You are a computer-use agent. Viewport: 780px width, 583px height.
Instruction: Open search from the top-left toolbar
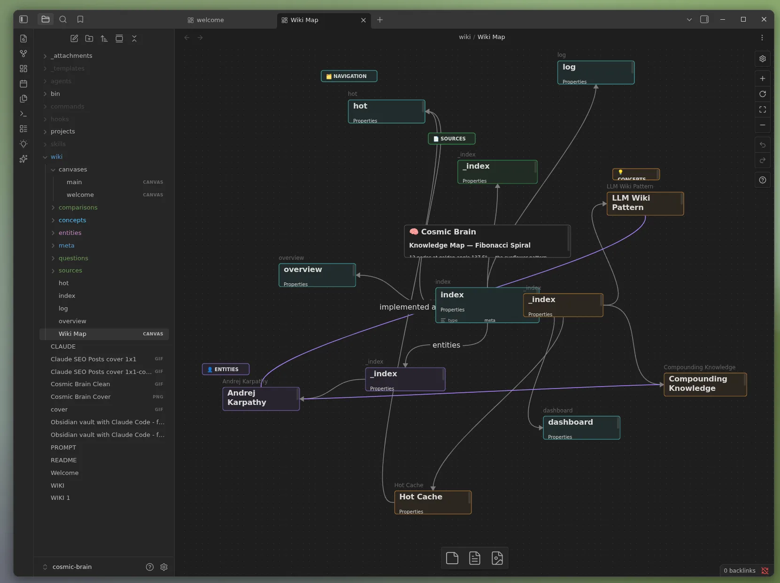coord(63,19)
